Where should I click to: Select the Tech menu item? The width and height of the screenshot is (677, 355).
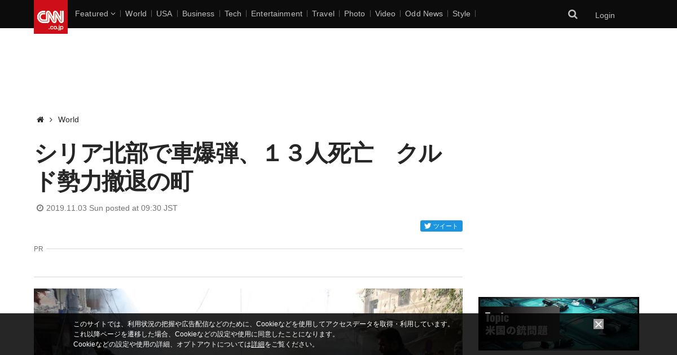click(232, 14)
